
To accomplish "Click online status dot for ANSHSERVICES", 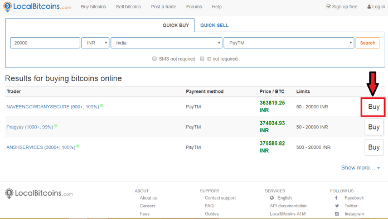I will [77, 146].
